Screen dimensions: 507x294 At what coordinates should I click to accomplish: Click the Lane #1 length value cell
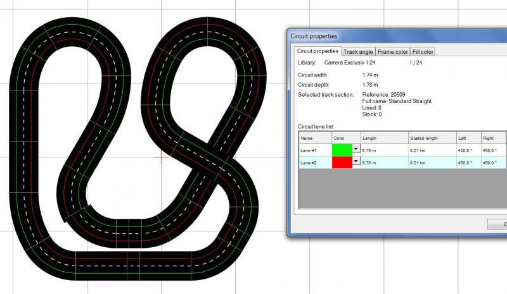pyautogui.click(x=384, y=150)
